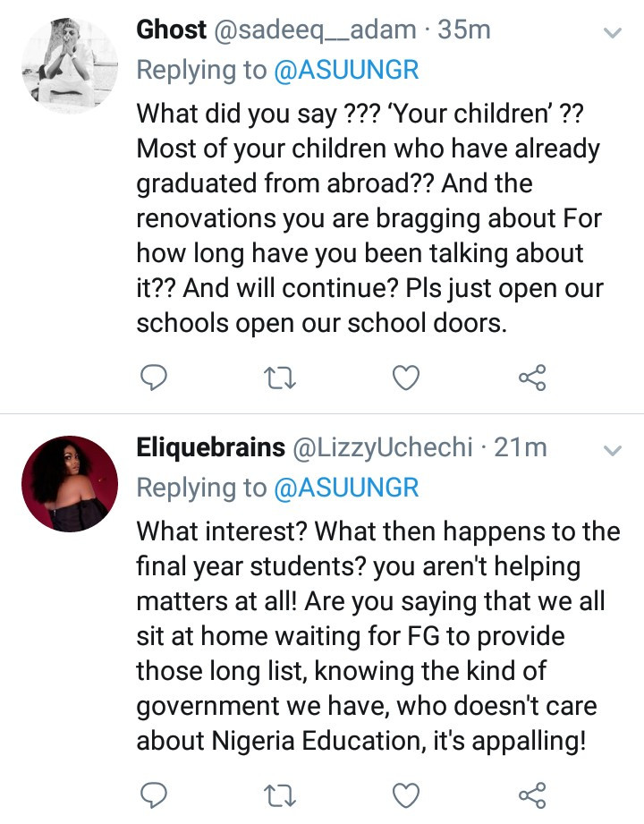Like Ghost's tweet about school doors
Viewport: 644px width, 824px height.
point(406,377)
